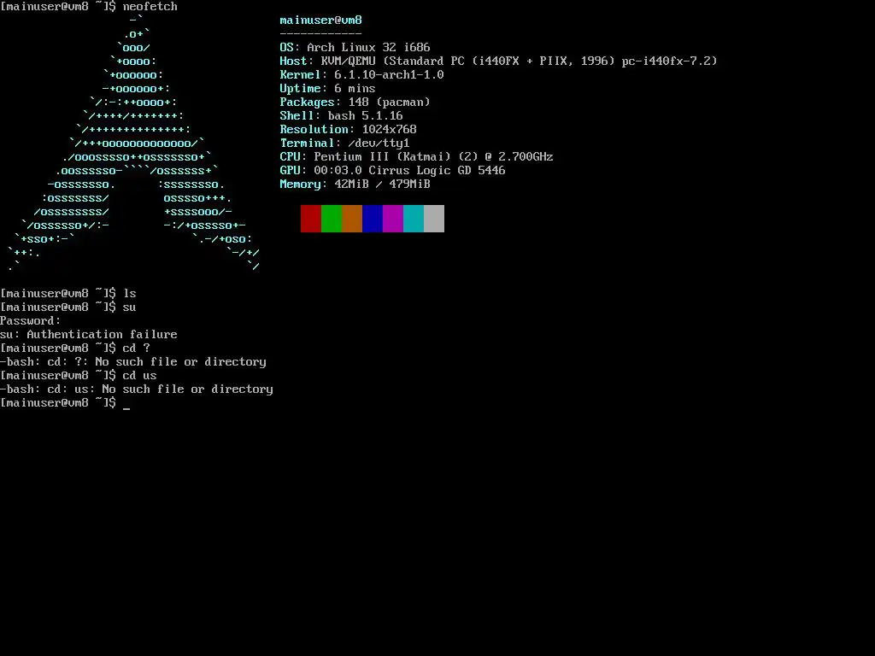Click '-bash: cd: us: No such file' error
The image size is (875, 656).
click(x=137, y=389)
